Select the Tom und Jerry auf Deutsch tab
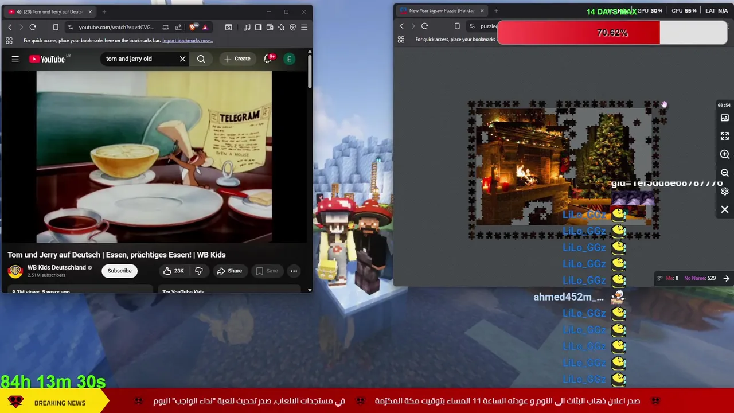 coord(50,11)
